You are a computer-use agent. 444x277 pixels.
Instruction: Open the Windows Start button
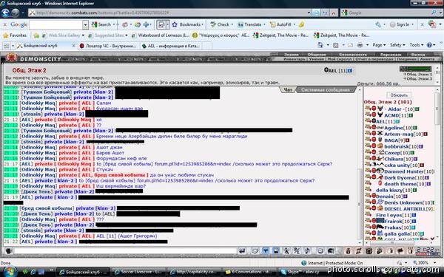click(9, 272)
